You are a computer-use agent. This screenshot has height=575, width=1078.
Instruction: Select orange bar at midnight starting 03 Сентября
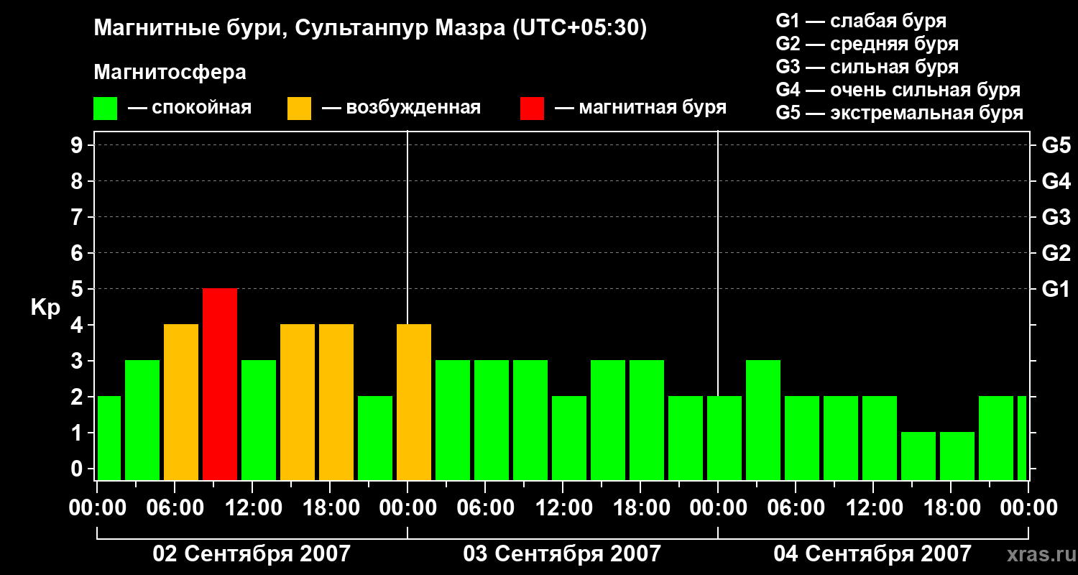click(414, 402)
